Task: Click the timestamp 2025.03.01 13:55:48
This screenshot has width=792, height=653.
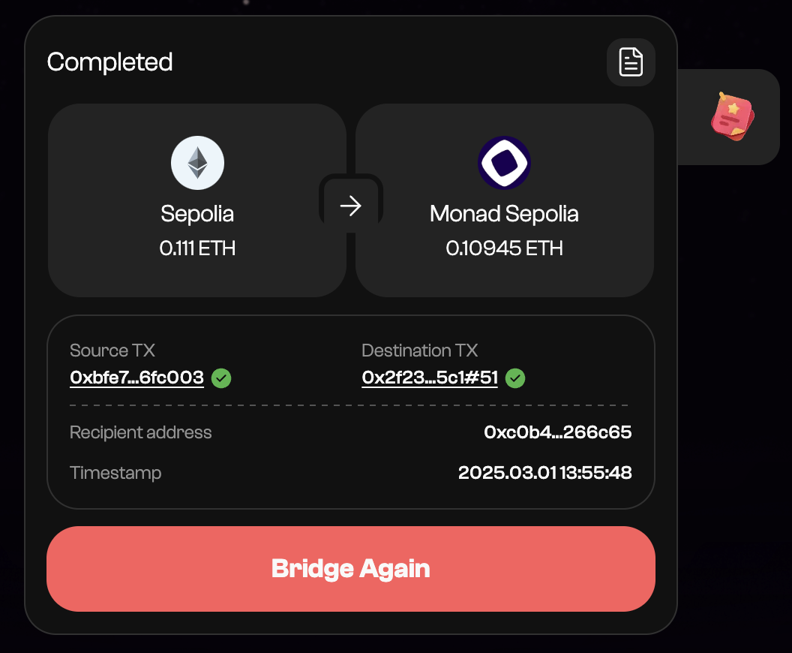Action: (544, 473)
